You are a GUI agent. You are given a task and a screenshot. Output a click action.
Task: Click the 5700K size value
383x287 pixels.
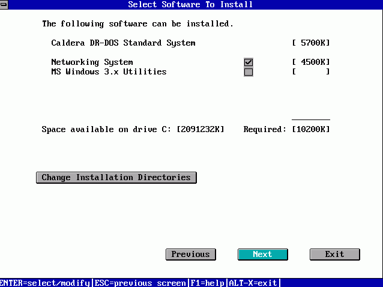point(311,43)
